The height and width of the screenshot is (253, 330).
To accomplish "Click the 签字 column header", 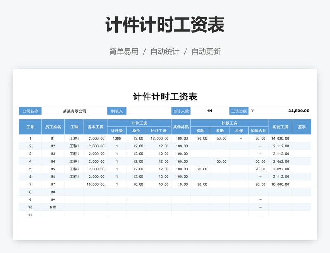I will click(x=302, y=127).
